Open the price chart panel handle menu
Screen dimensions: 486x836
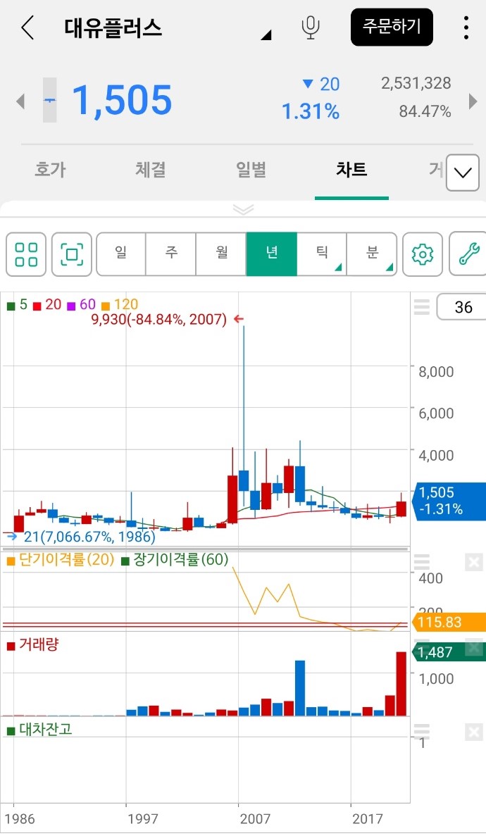(421, 307)
